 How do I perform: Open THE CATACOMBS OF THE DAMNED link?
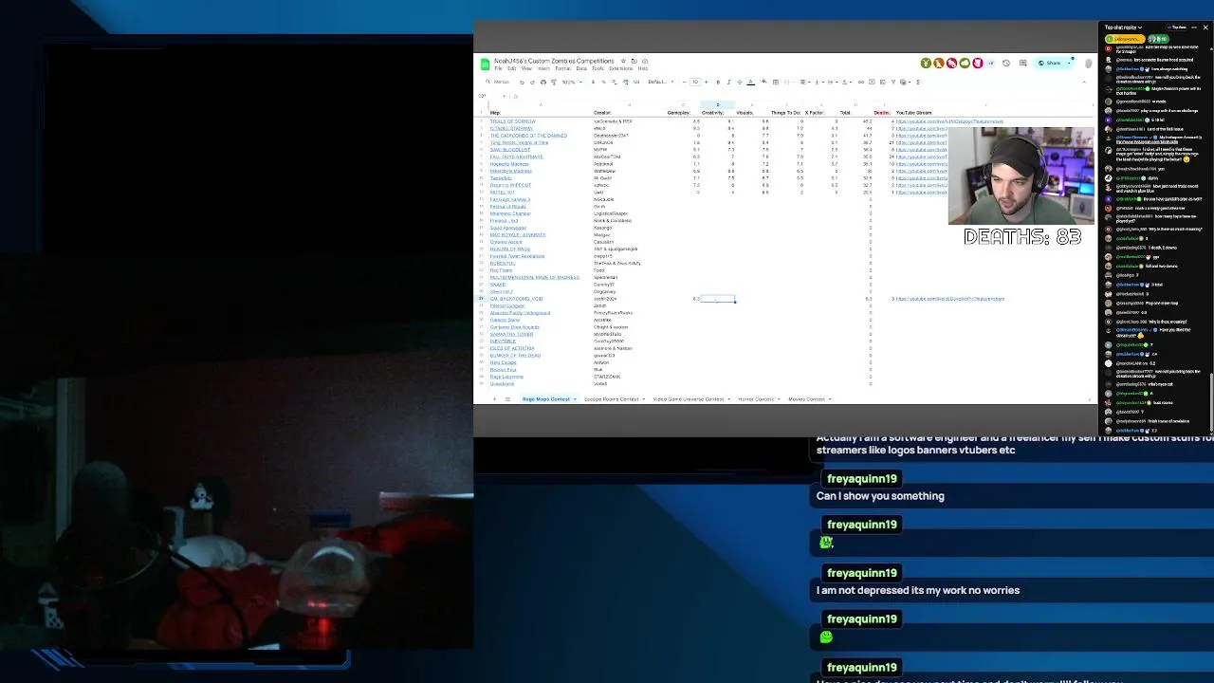coord(528,136)
